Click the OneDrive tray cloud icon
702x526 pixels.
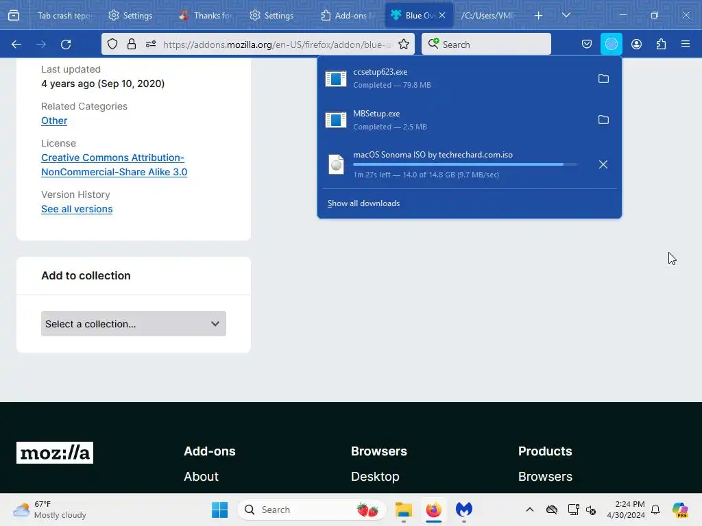(552, 510)
